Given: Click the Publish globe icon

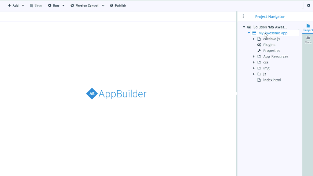Looking at the screenshot, I should (x=112, y=5).
